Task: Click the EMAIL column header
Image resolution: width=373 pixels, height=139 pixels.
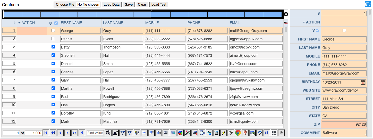Action: pos(235,23)
